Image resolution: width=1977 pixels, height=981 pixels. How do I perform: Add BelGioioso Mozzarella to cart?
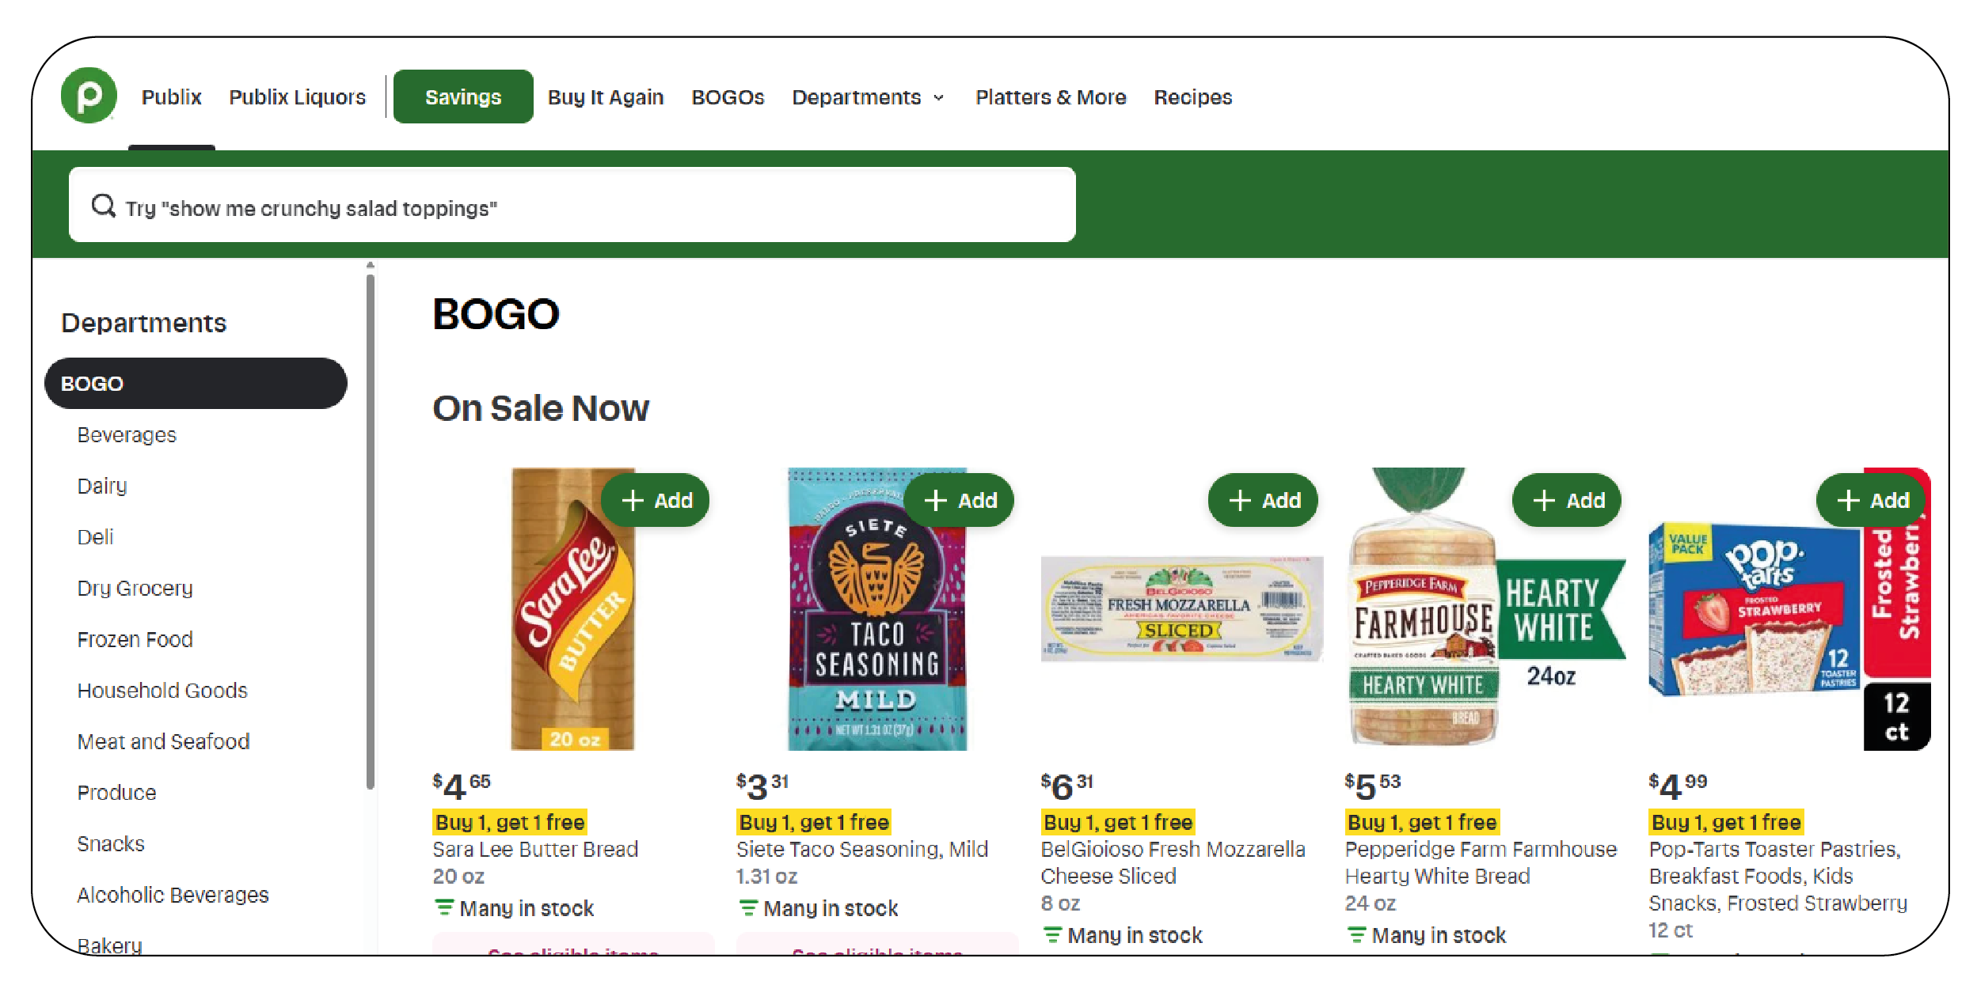(x=1264, y=500)
